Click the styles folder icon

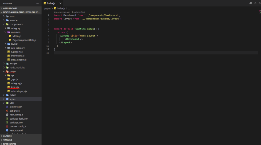pos(7,99)
